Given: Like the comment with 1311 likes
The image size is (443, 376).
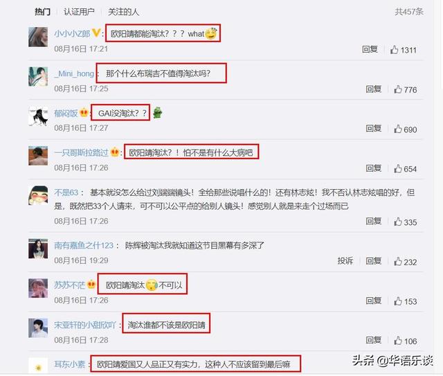Looking at the screenshot, I should click(x=394, y=50).
